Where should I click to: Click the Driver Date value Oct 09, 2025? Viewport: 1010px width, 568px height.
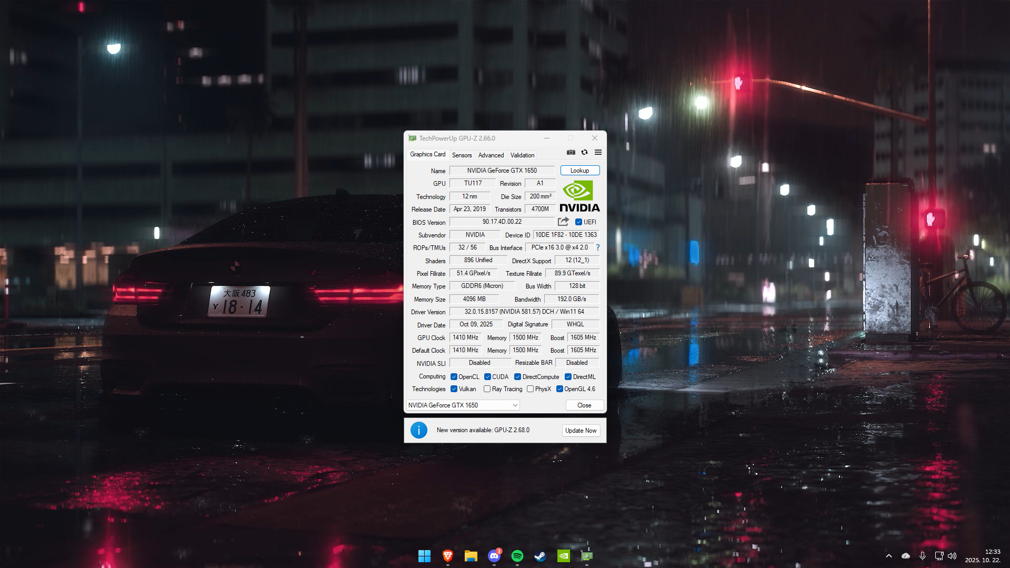click(x=476, y=324)
